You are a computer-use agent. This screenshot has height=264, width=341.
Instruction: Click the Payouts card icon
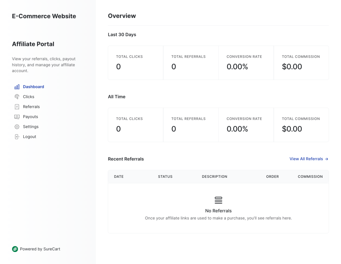coord(17,117)
